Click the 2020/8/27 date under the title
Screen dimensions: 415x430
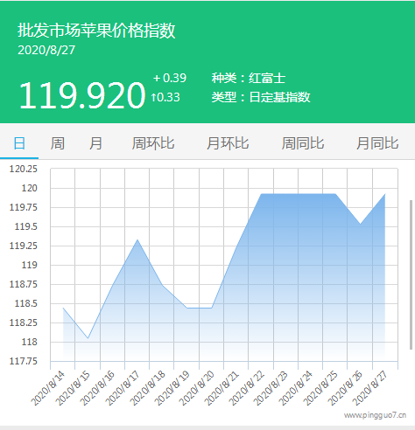(x=46, y=50)
